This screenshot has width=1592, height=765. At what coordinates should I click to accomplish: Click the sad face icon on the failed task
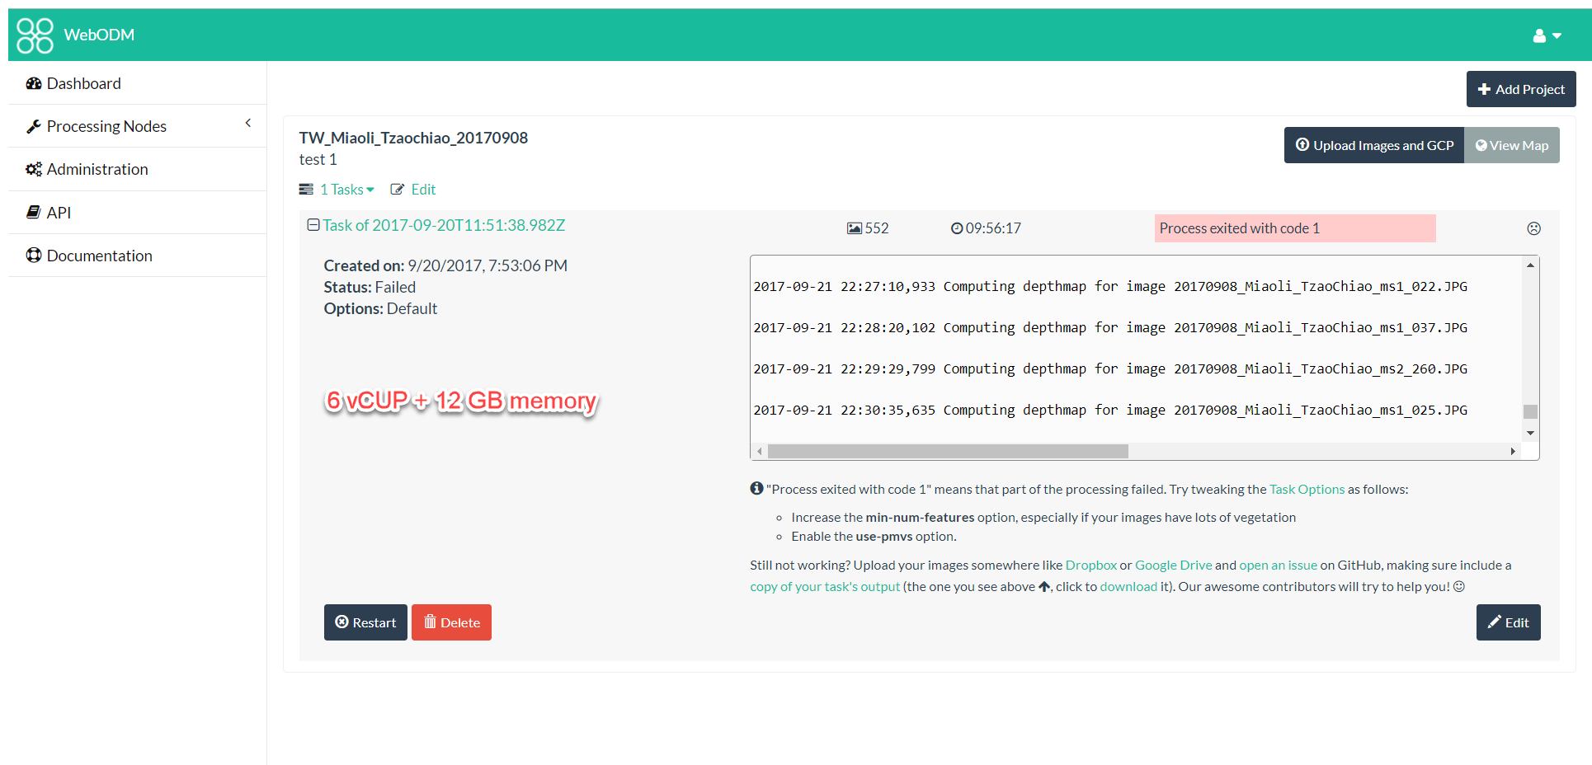click(x=1533, y=228)
